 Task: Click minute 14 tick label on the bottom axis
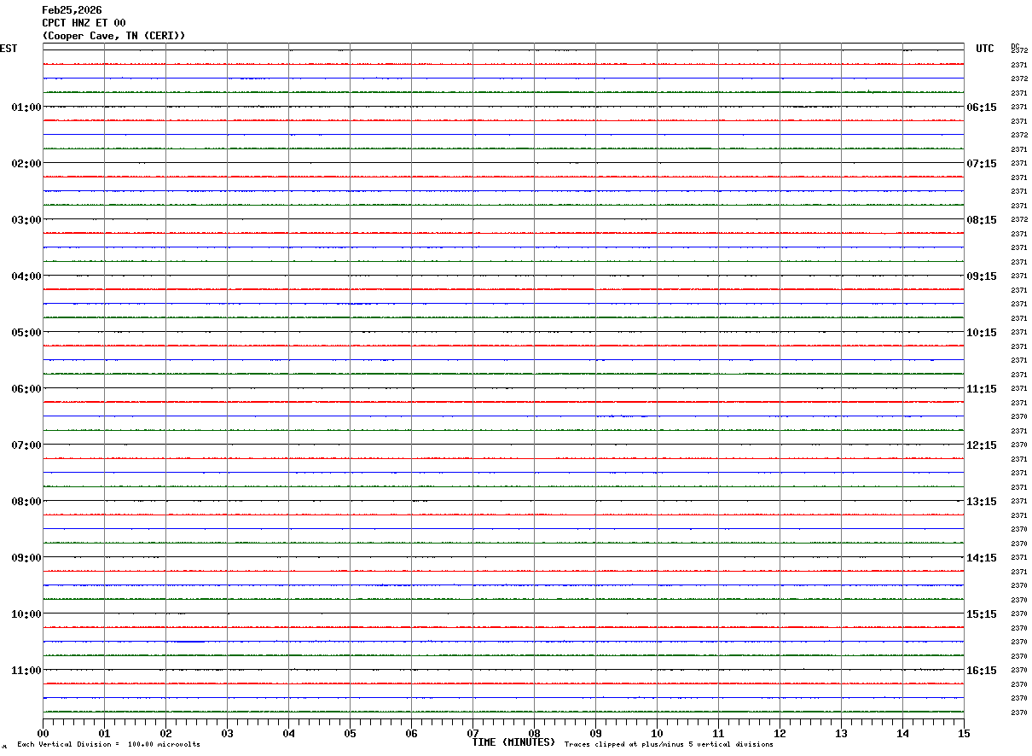[902, 733]
